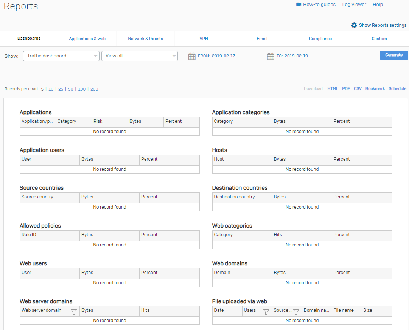Click the Schedule link
Screen dimensions: 409x330
coord(397,89)
